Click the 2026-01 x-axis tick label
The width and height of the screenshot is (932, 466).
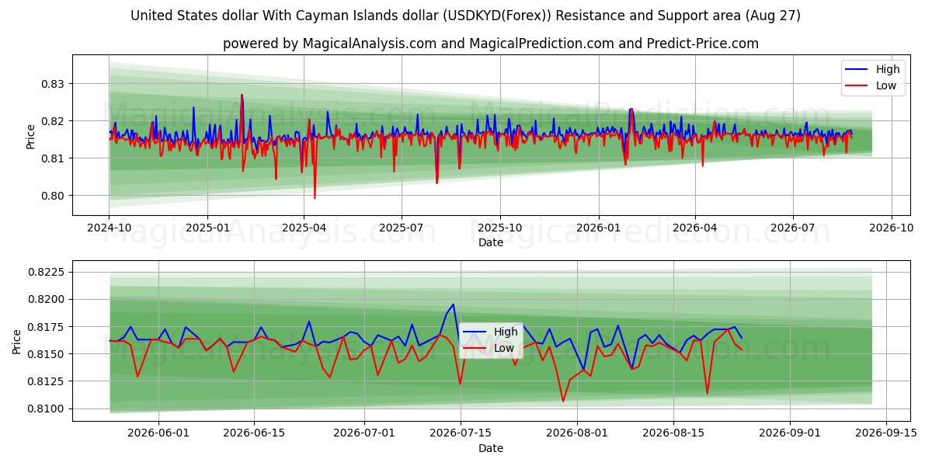click(x=599, y=228)
